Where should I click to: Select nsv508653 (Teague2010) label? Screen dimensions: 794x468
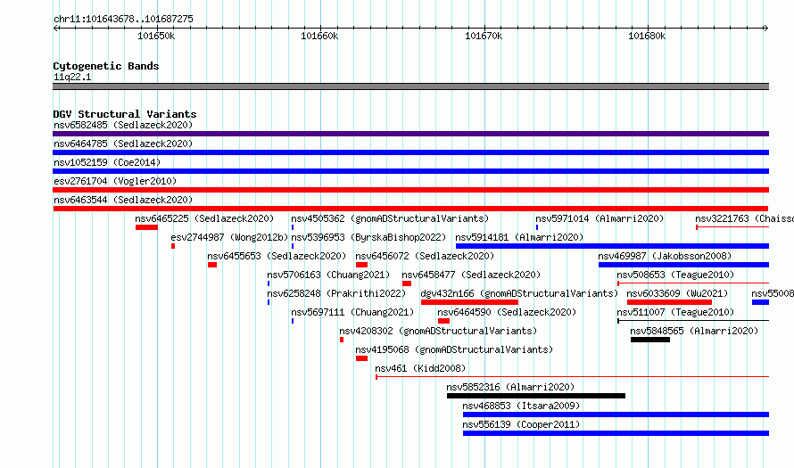(675, 275)
